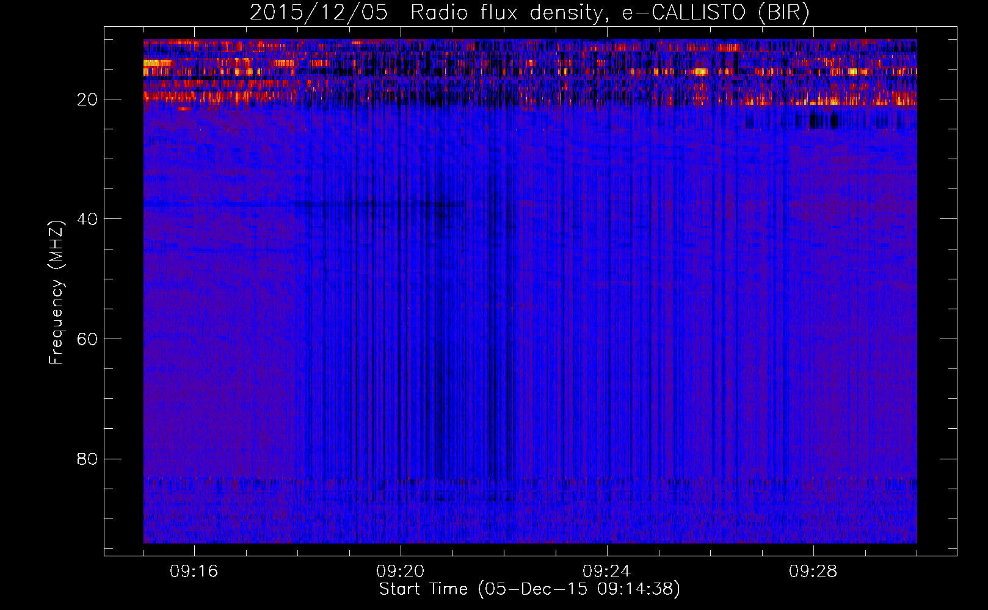Click the time tick label "09:20"
The height and width of the screenshot is (610, 988).
pos(401,572)
